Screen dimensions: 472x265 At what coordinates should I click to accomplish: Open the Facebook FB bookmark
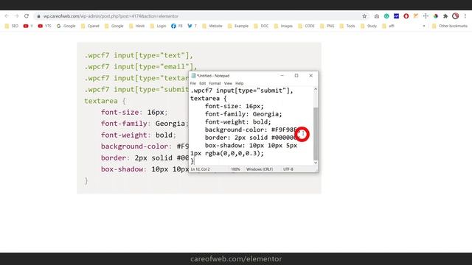[x=177, y=26]
